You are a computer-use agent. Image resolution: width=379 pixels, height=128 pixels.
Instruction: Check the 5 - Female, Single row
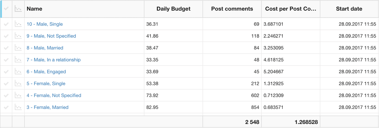tap(6, 83)
